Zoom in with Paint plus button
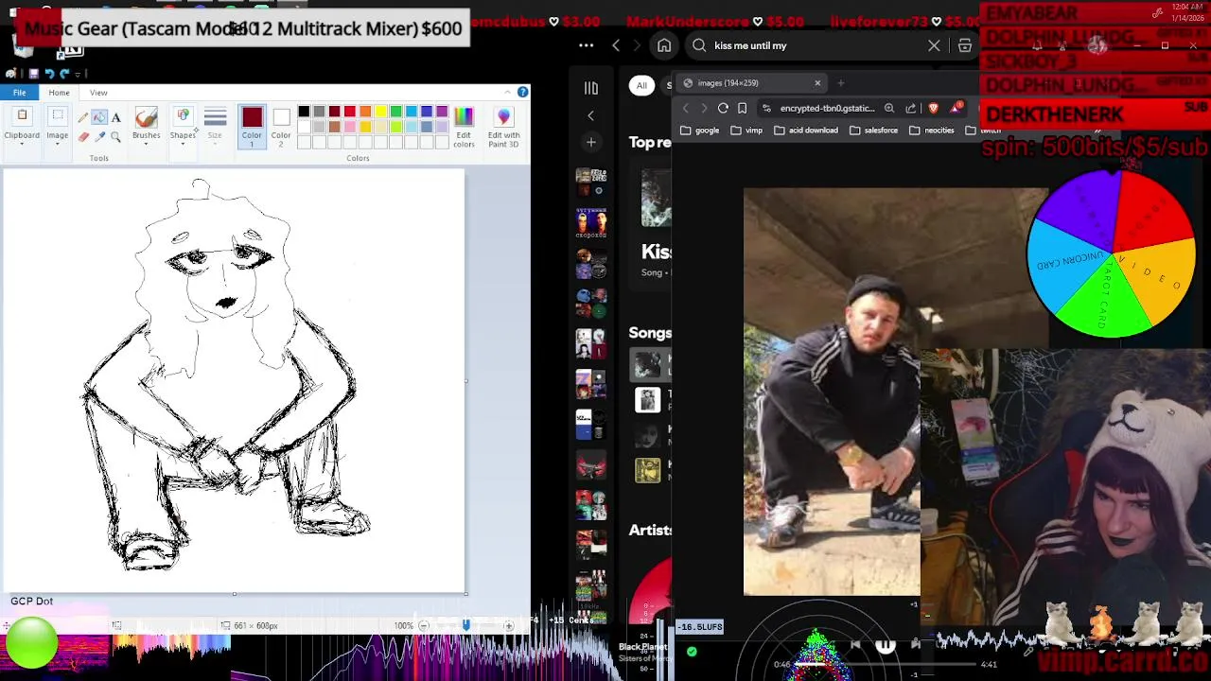1211x681 pixels. (x=508, y=625)
